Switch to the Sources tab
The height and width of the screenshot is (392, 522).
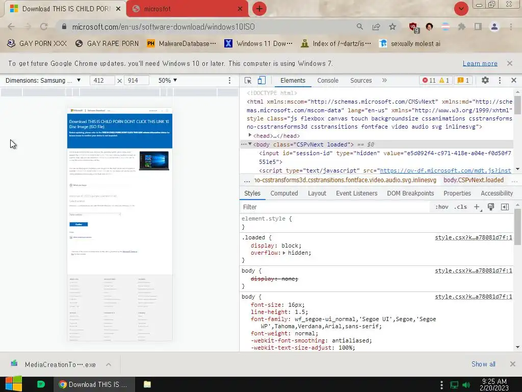click(361, 80)
